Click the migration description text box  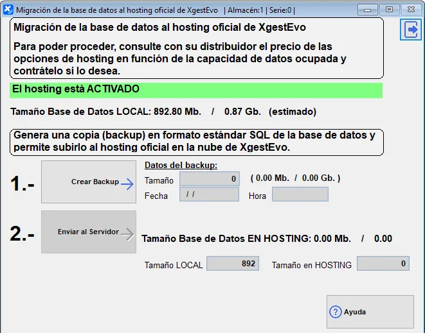pos(196,48)
